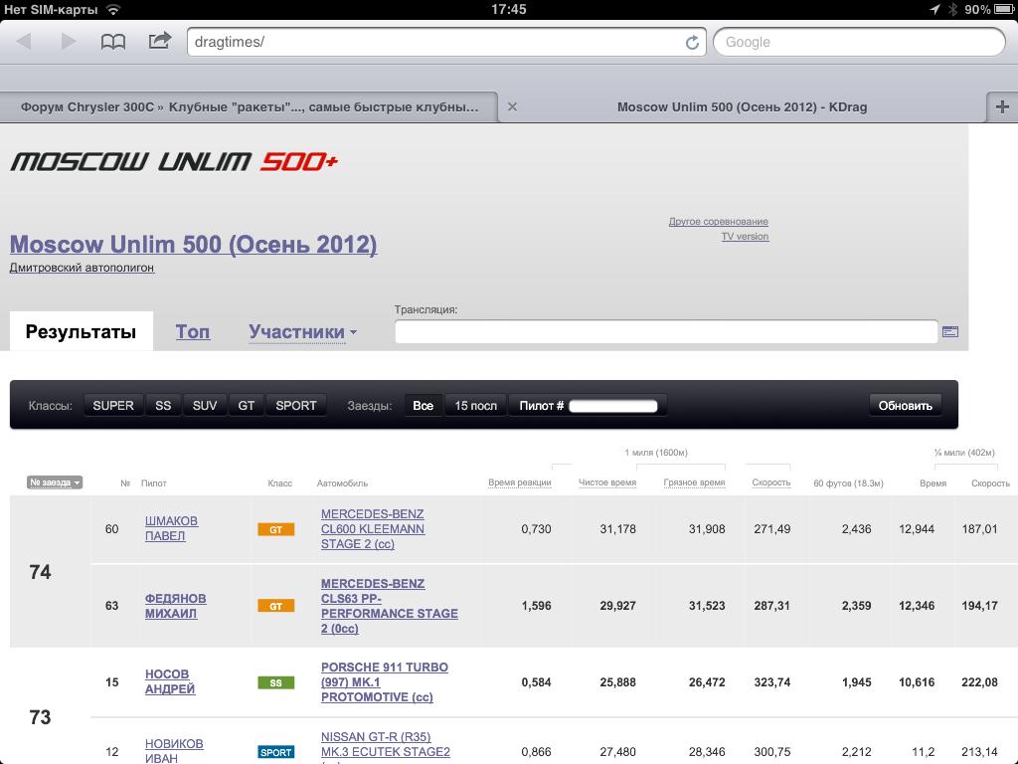
Task: Open the Топ tab
Action: point(193,331)
